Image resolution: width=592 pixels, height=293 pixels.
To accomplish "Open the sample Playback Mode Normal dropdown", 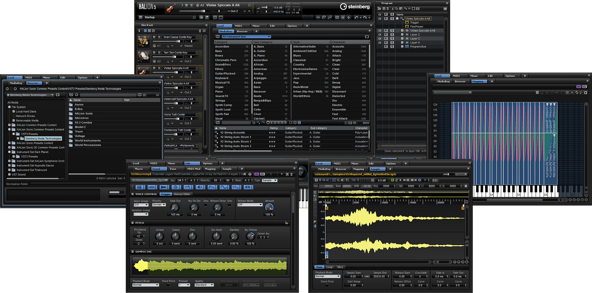I will [328, 276].
